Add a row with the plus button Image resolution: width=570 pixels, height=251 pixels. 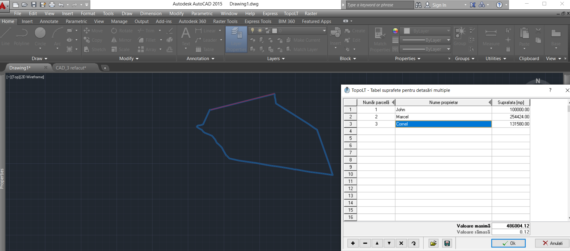(353, 243)
